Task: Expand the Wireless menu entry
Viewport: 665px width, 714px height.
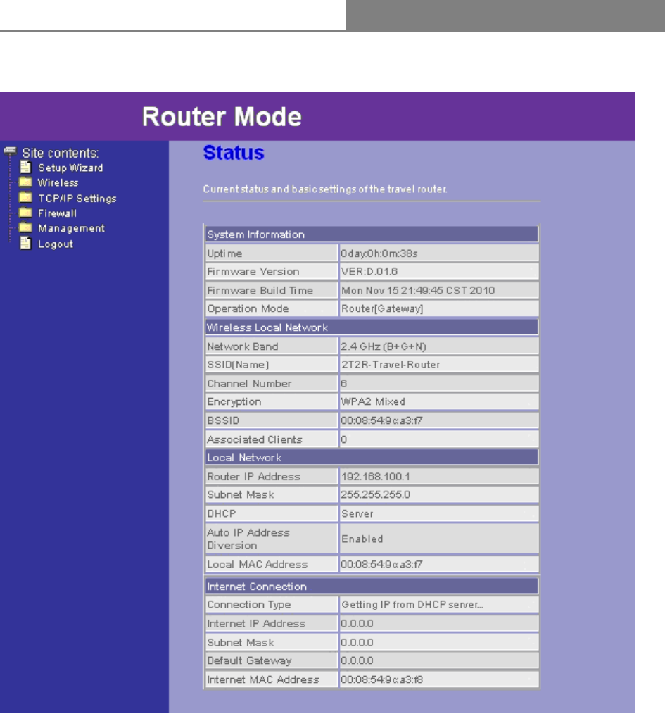Action: click(x=58, y=183)
